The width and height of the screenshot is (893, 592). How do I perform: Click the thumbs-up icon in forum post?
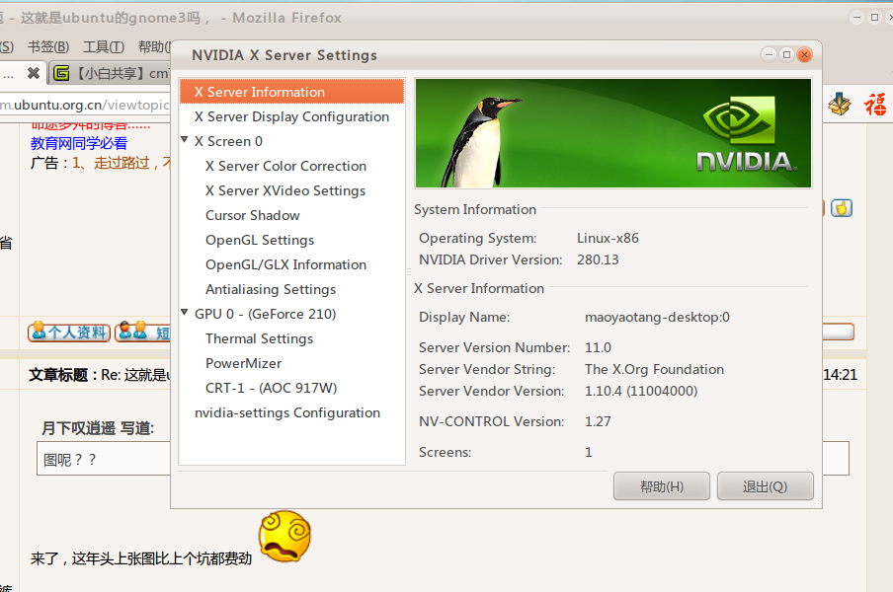(x=842, y=208)
